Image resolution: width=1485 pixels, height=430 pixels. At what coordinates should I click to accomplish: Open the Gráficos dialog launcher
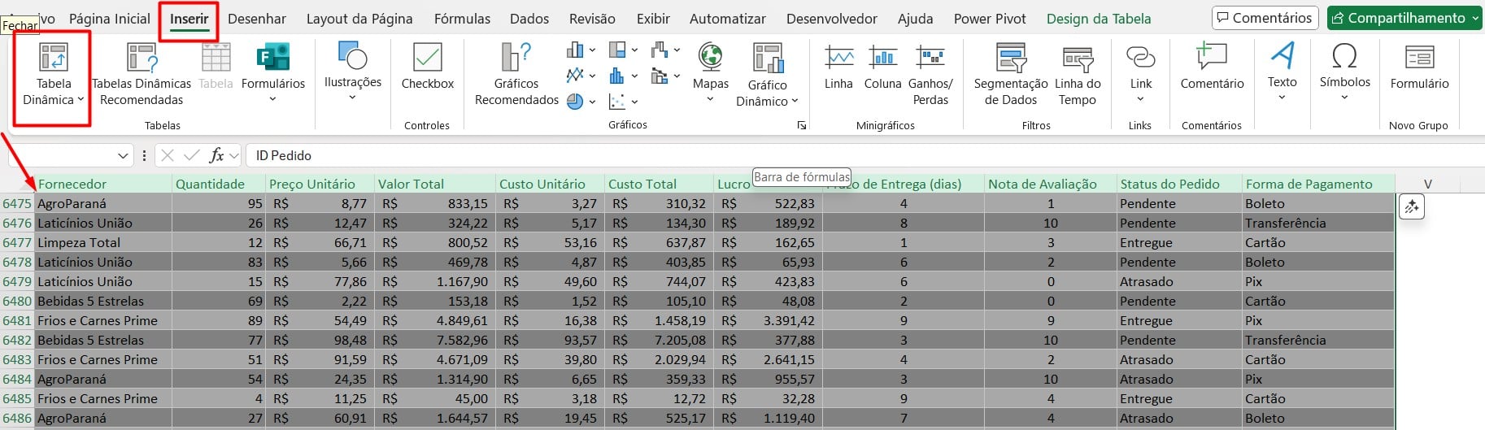tap(802, 125)
